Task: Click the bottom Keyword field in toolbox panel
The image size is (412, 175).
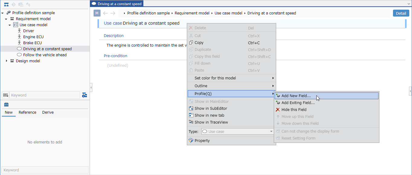Action: pyautogui.click(x=45, y=170)
